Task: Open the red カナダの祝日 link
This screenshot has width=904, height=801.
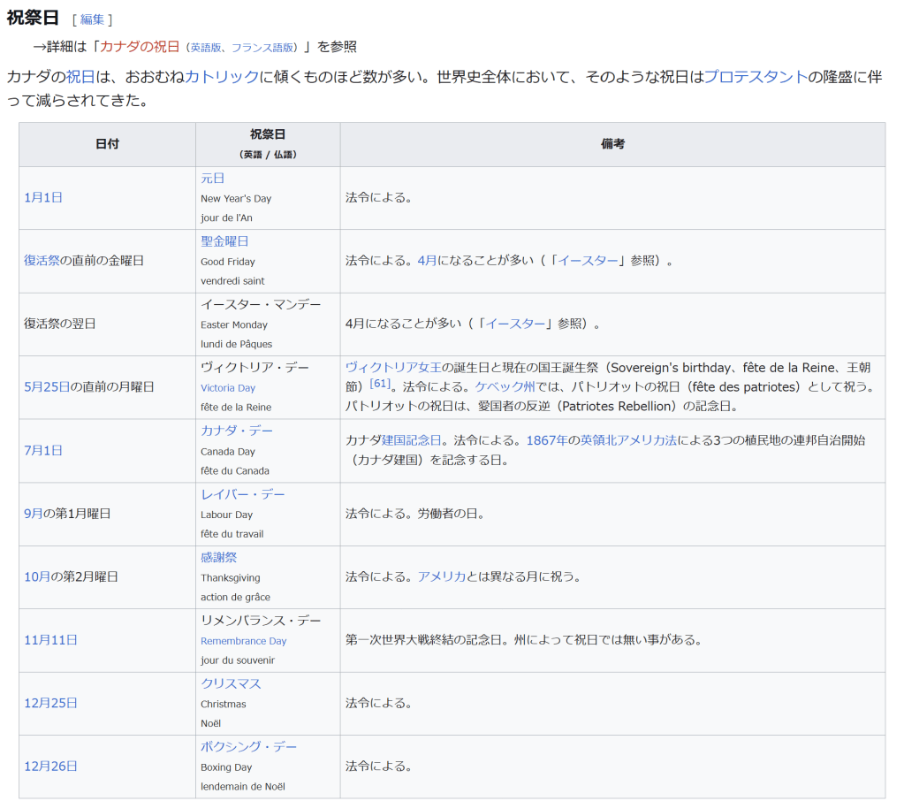Action: coord(140,47)
